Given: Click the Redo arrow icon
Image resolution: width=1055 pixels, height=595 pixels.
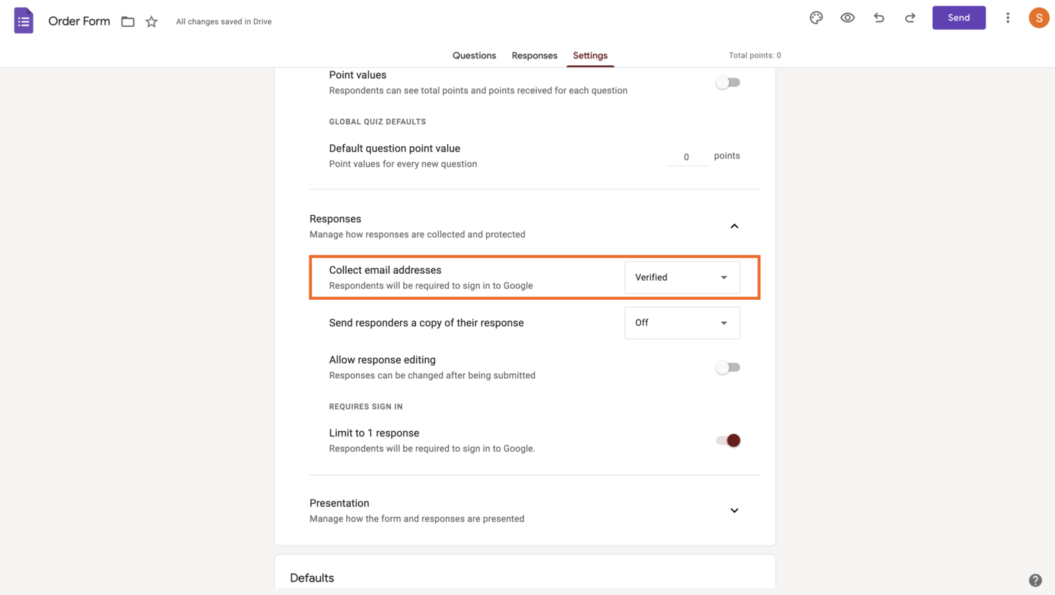Looking at the screenshot, I should pyautogui.click(x=909, y=18).
